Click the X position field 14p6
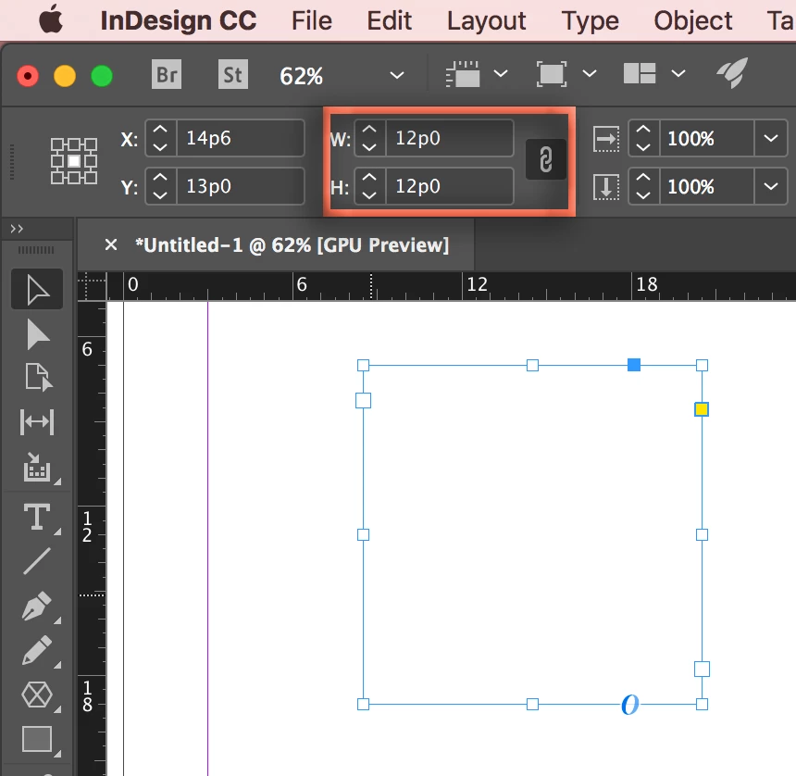 pyautogui.click(x=240, y=138)
